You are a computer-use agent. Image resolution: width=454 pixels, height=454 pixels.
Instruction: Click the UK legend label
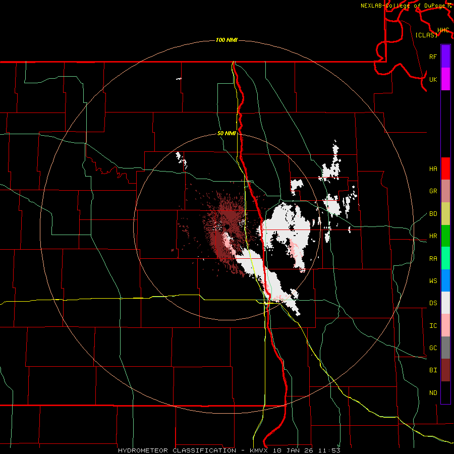(433, 79)
